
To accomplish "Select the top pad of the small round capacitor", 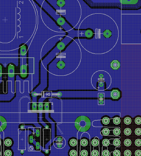I will [x=101, y=76].
